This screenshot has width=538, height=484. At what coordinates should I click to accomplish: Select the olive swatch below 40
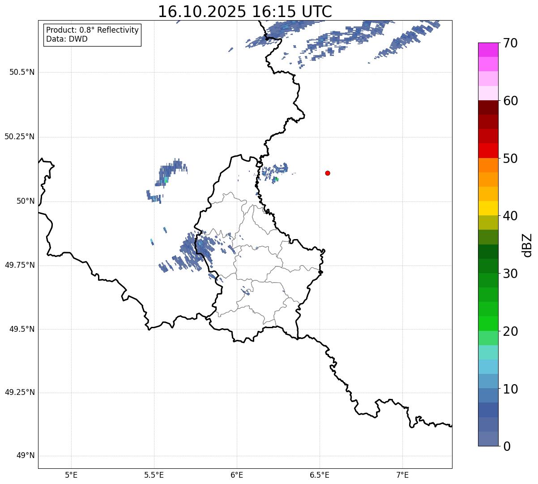click(x=488, y=223)
